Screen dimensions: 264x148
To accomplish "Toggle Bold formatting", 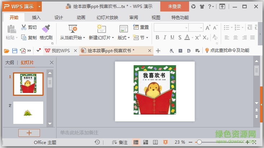I will 157,37.
